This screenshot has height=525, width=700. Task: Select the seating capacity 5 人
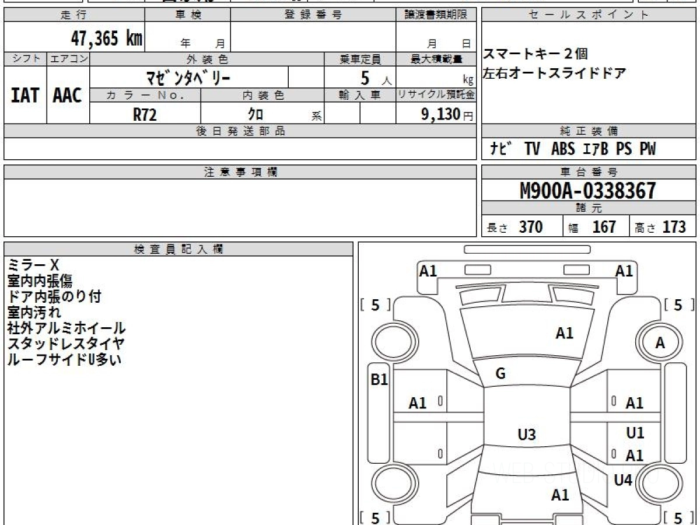coord(376,78)
